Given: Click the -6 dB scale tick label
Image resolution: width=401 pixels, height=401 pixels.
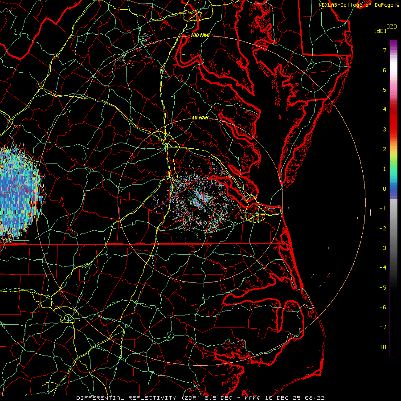Looking at the screenshot, I should (x=383, y=307).
